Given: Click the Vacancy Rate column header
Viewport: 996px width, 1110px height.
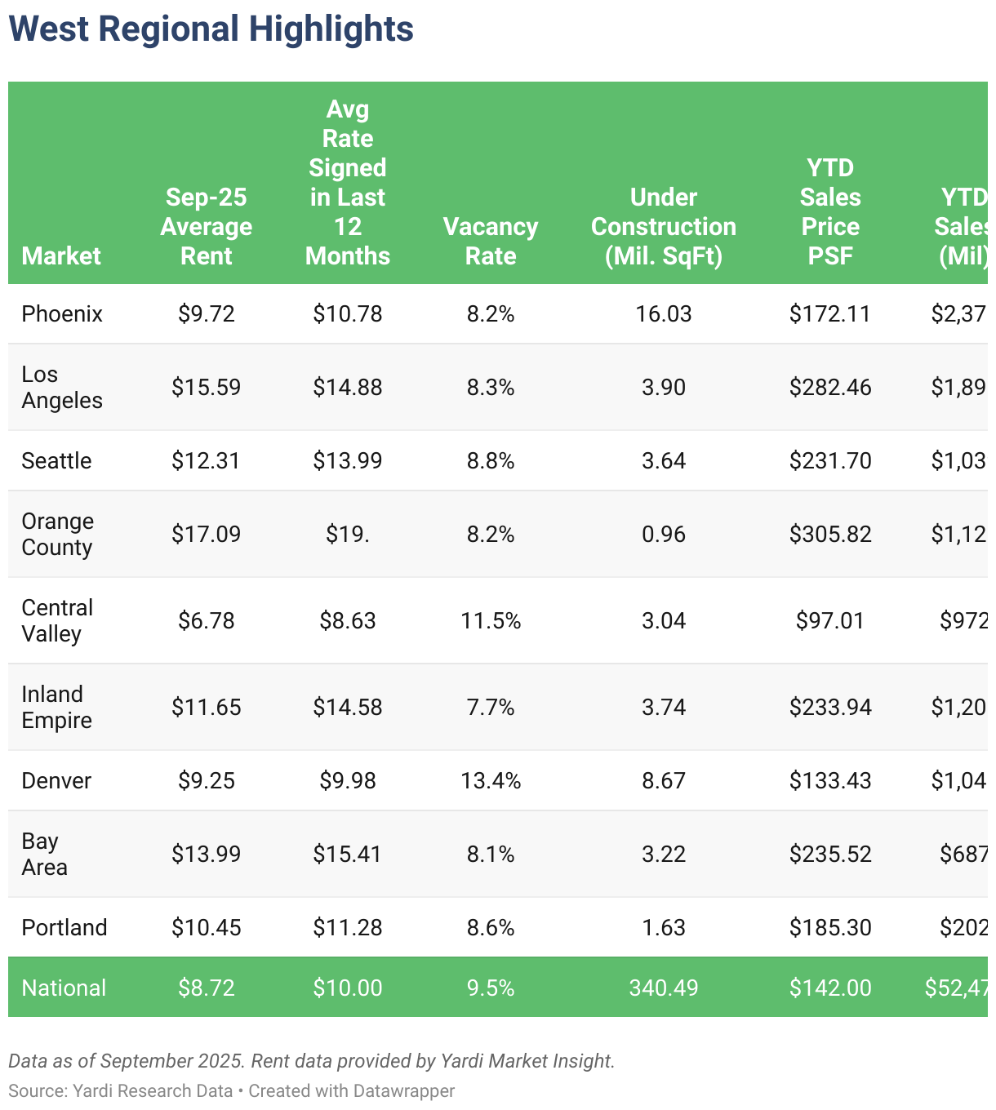Looking at the screenshot, I should point(491,241).
